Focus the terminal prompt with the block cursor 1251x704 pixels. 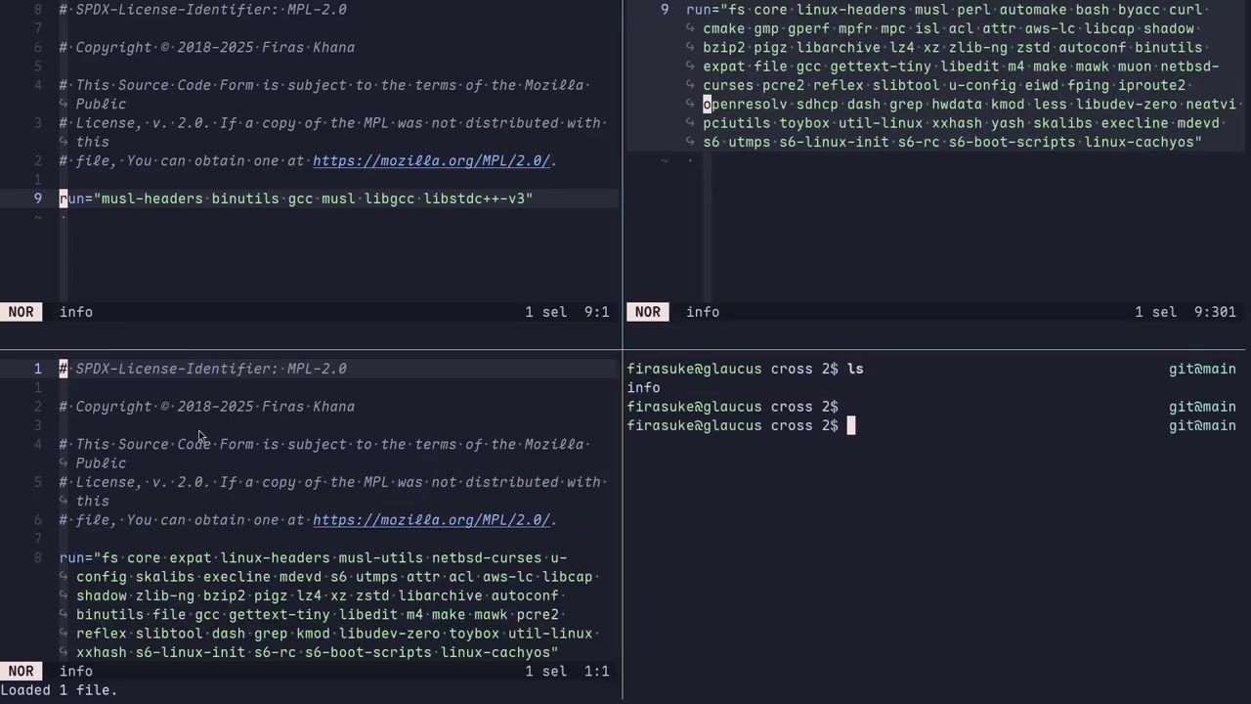coord(850,425)
